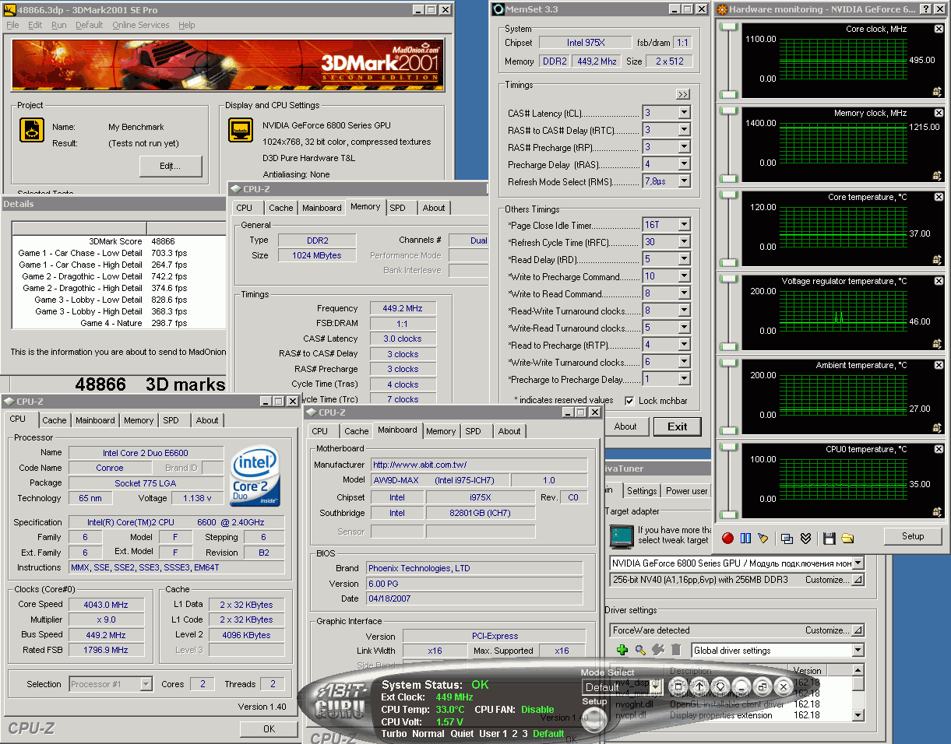Select Turbo mode in ABIT Guru

point(395,733)
